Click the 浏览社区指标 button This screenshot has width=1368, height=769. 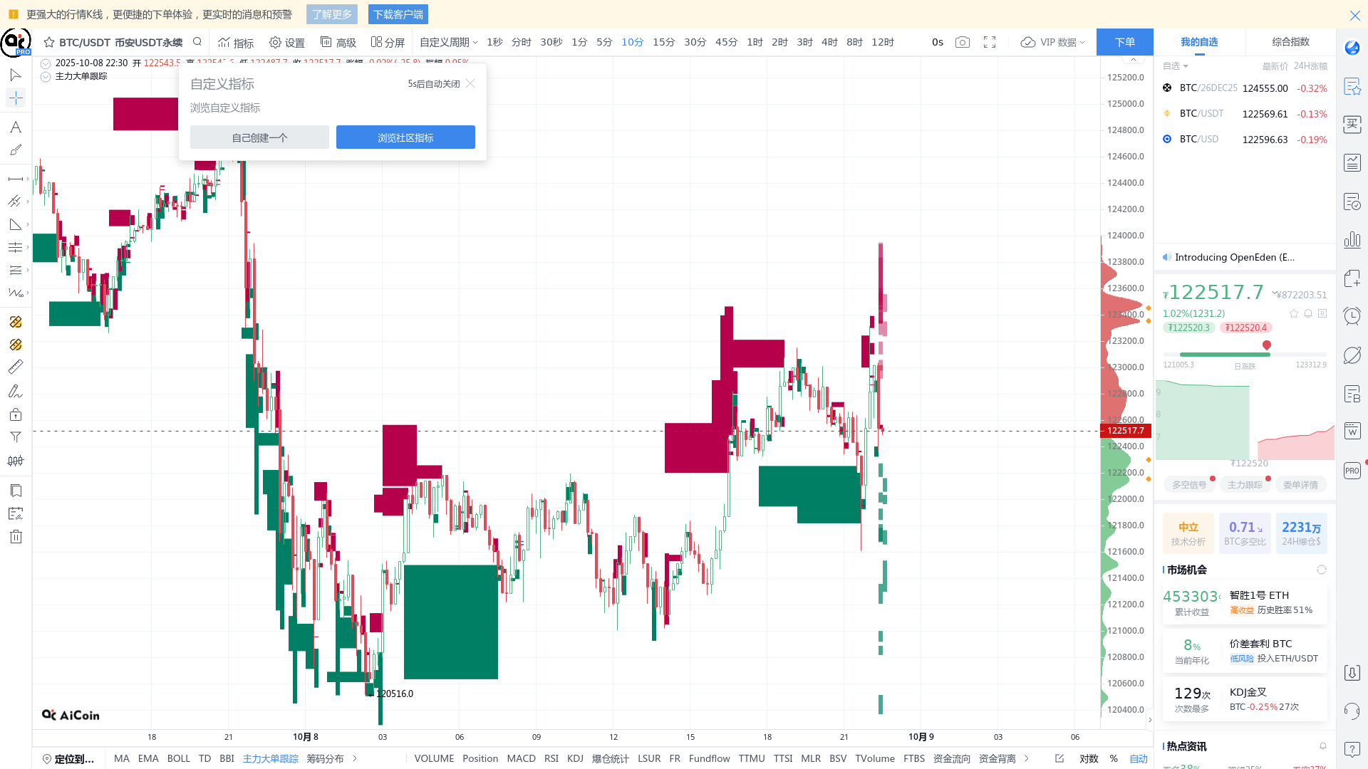click(405, 137)
